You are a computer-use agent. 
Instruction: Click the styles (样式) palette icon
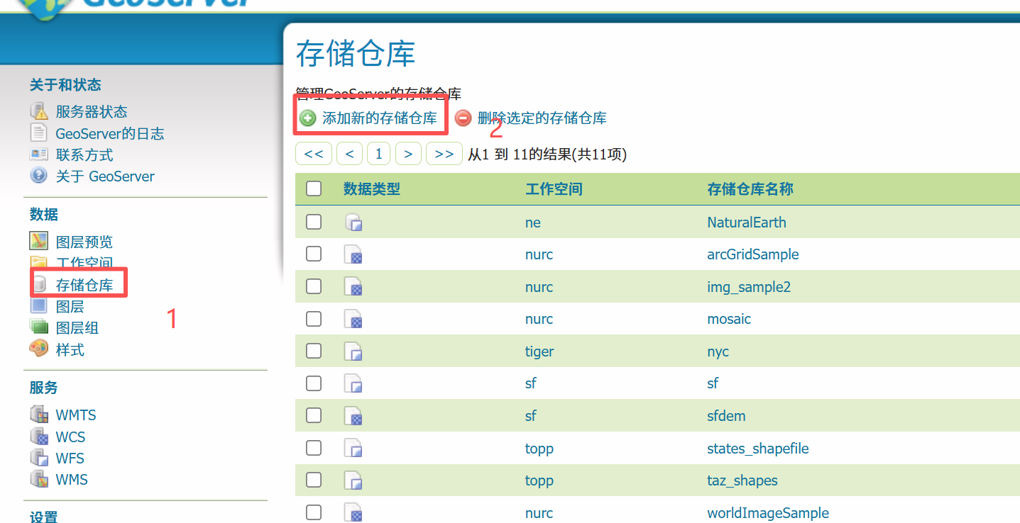[38, 349]
